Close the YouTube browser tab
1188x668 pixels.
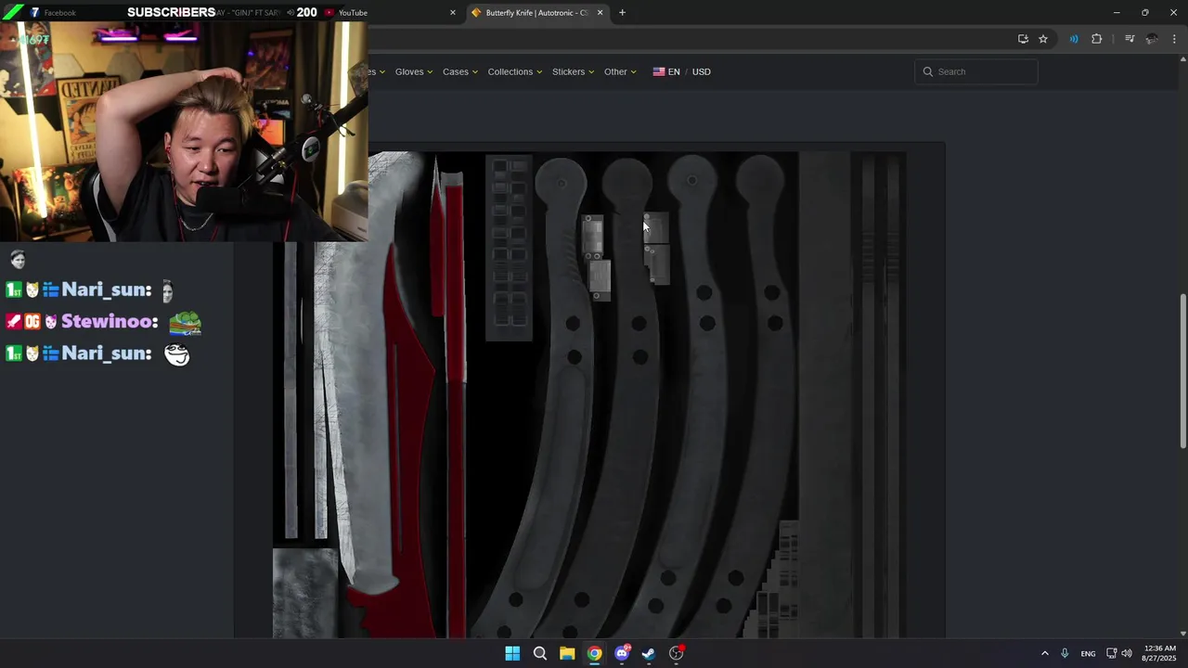click(453, 13)
